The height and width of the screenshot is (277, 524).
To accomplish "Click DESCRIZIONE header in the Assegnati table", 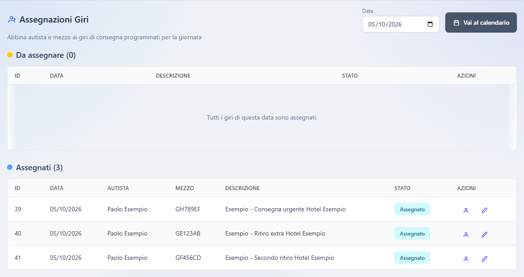I will tap(242, 188).
